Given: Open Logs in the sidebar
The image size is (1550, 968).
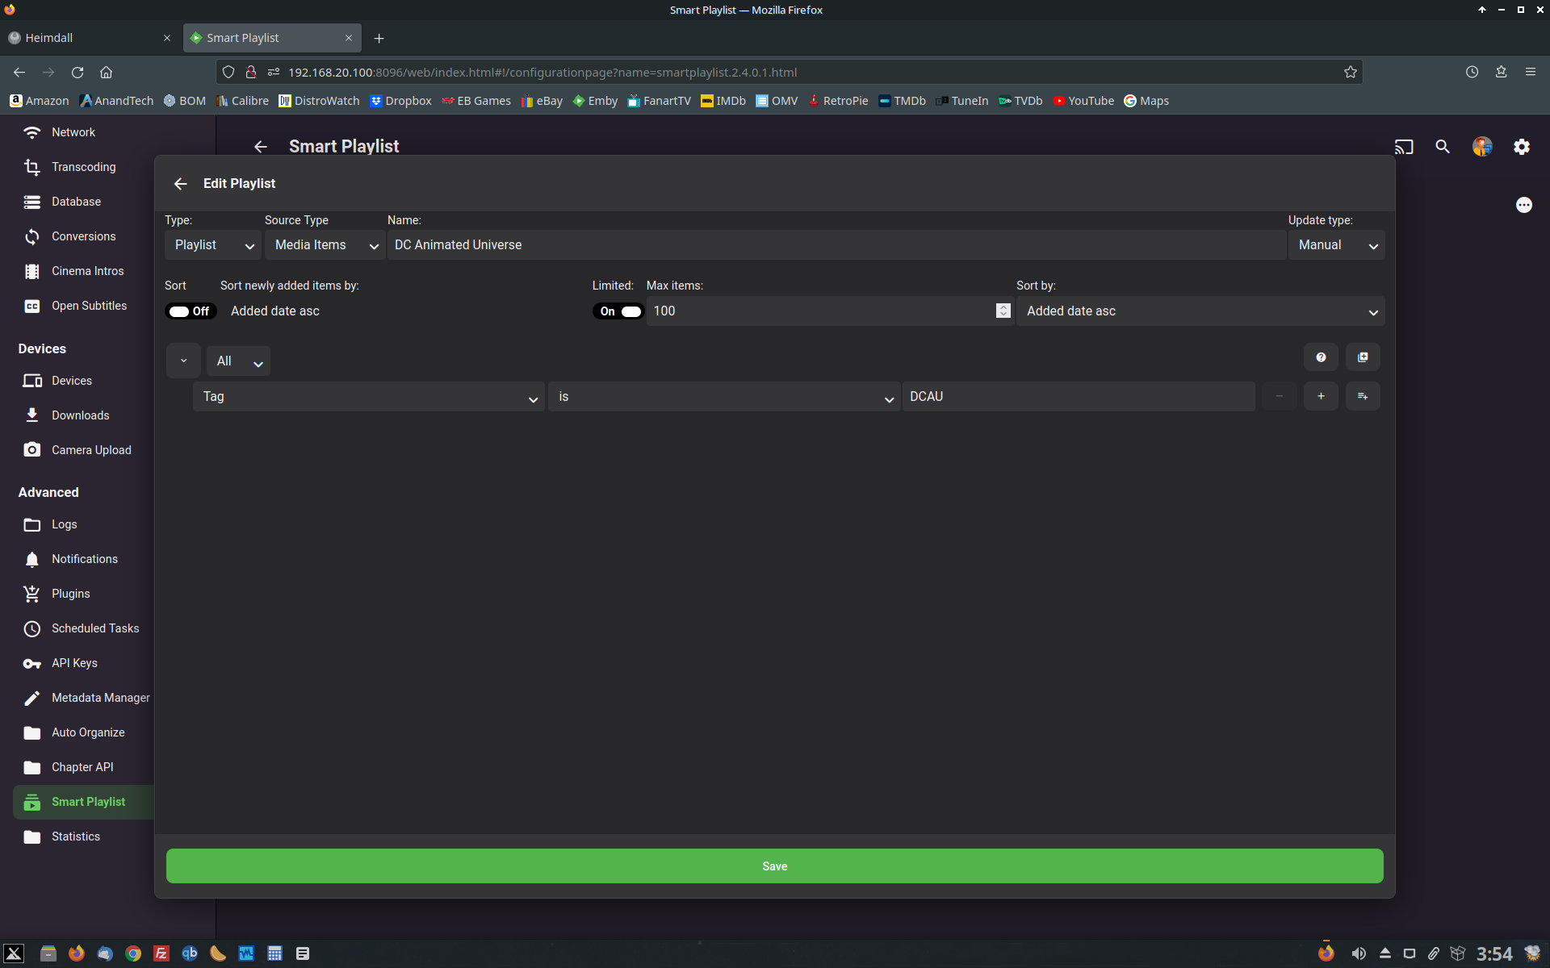Looking at the screenshot, I should pyautogui.click(x=65, y=524).
